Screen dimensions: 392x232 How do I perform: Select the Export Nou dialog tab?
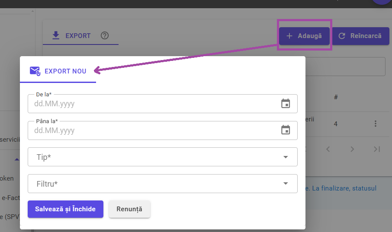point(58,71)
